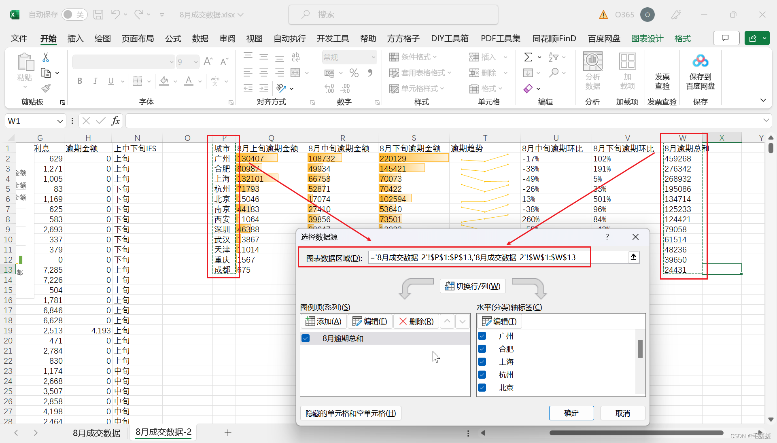Screen dimensions: 777x443
Task: Uncheck the 杭州 category checkbox
Action: point(482,375)
